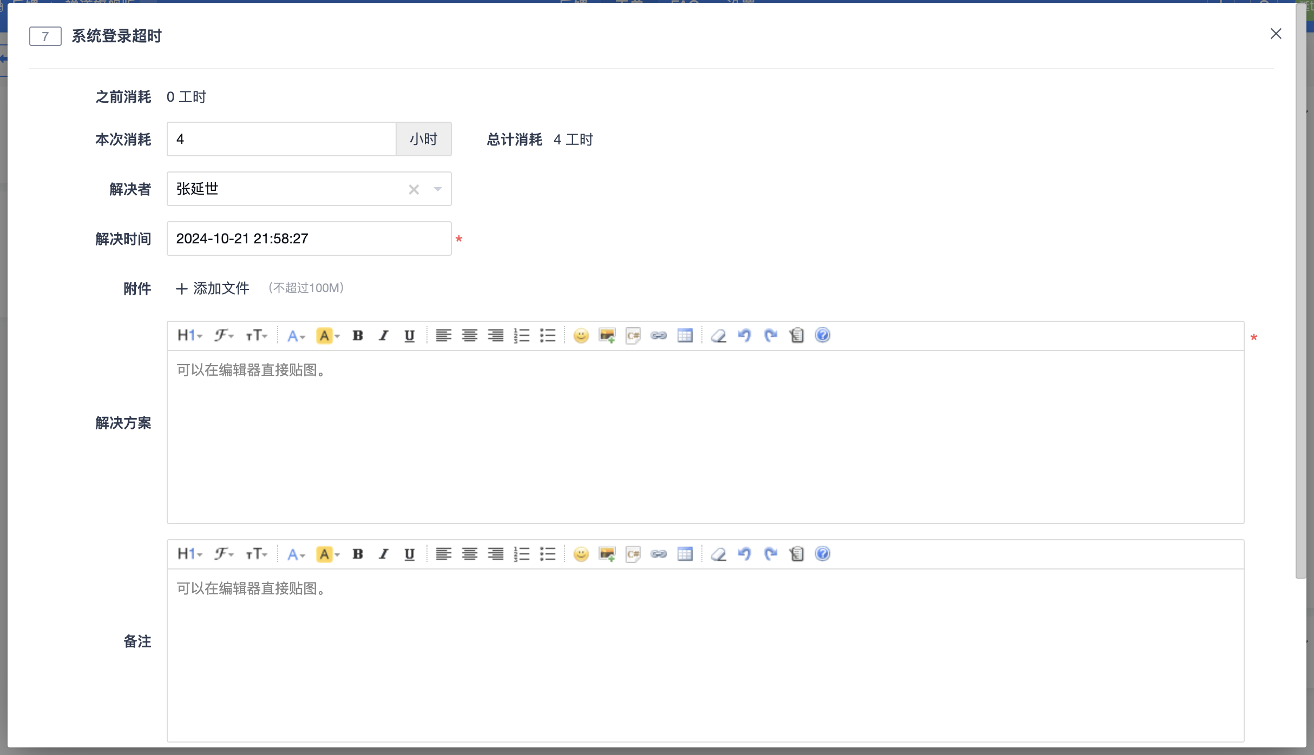Close the 系统登录超时 dialog

click(1276, 34)
